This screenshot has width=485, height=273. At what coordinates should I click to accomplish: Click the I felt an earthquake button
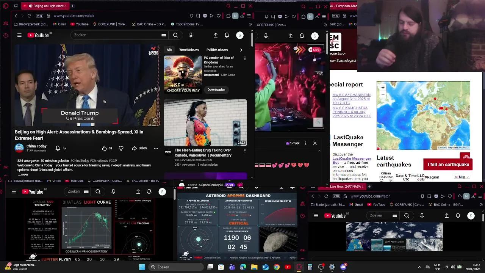click(x=448, y=165)
